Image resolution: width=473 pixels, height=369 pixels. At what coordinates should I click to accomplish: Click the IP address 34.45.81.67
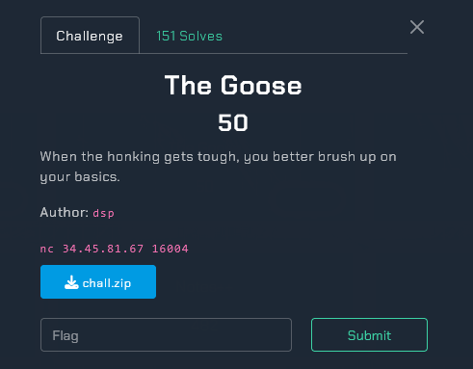103,249
